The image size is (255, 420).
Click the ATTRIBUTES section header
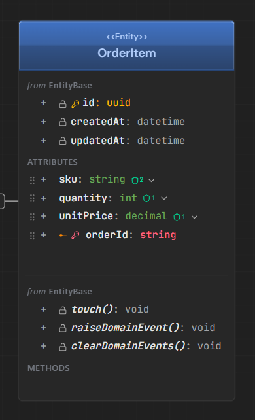click(52, 162)
